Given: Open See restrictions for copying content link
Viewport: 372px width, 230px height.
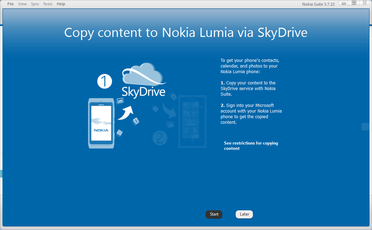Looking at the screenshot, I should coord(251,146).
